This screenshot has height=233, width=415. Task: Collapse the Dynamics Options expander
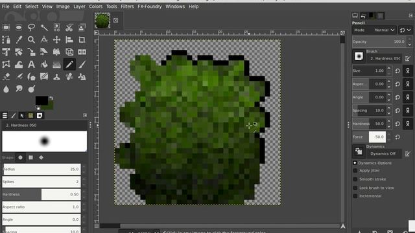click(x=355, y=163)
